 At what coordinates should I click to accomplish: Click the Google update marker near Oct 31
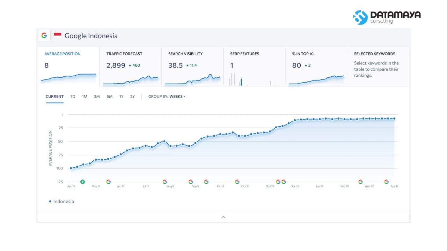(237, 182)
